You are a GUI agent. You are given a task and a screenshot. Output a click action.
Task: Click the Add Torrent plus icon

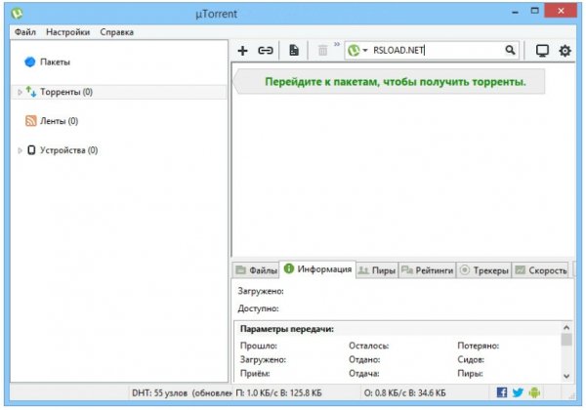pos(242,51)
